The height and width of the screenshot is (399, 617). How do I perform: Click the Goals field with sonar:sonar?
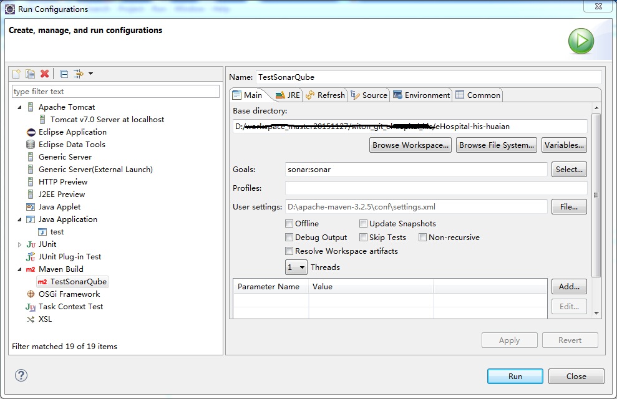(x=416, y=170)
